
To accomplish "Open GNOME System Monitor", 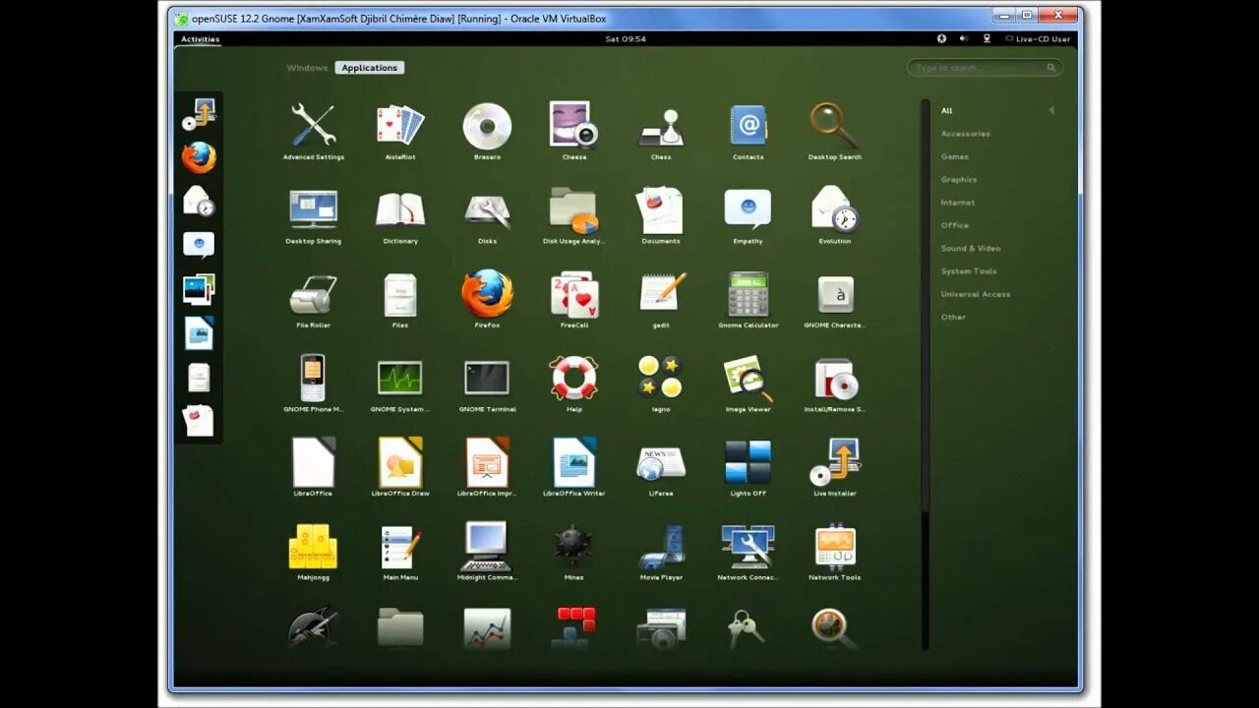I will point(400,383).
